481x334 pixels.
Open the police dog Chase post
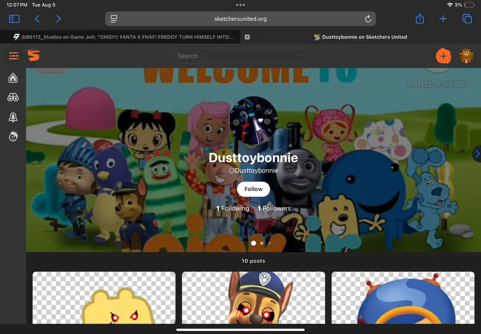pyautogui.click(x=253, y=298)
